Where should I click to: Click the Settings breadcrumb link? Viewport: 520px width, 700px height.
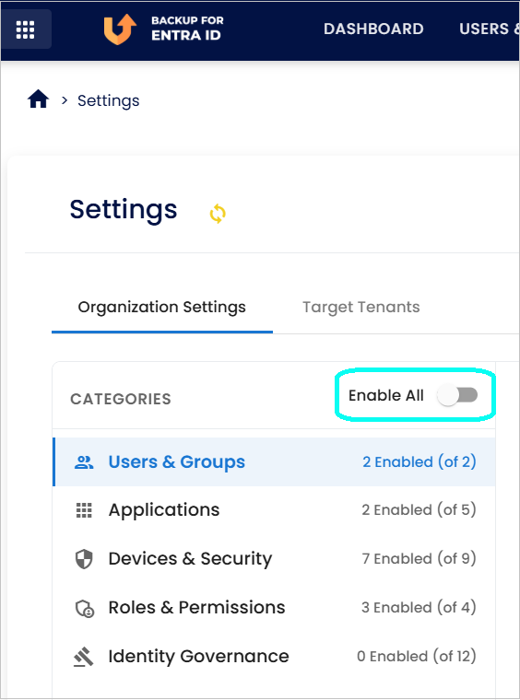click(108, 101)
